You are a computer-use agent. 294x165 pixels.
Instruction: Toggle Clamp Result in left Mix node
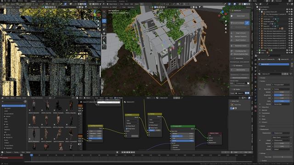click(127, 126)
